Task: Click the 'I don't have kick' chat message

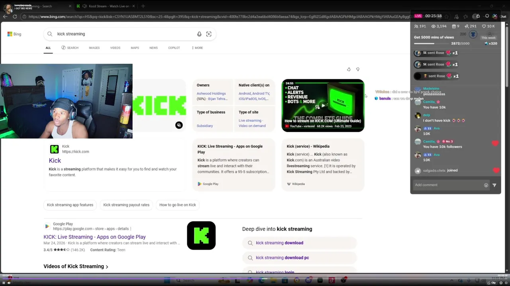Action: tap(444, 120)
